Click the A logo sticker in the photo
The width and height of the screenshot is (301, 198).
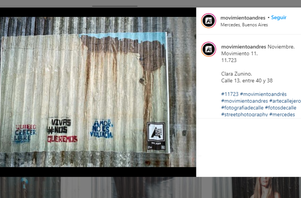click(x=156, y=136)
